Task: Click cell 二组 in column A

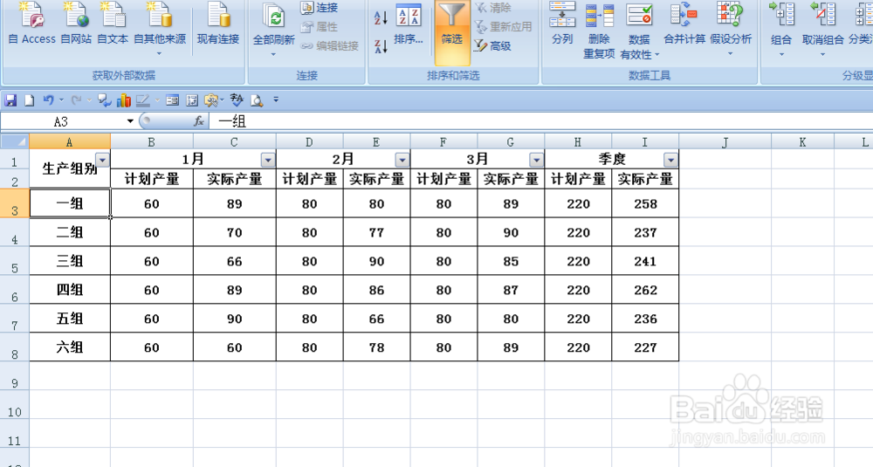Action: 70,232
